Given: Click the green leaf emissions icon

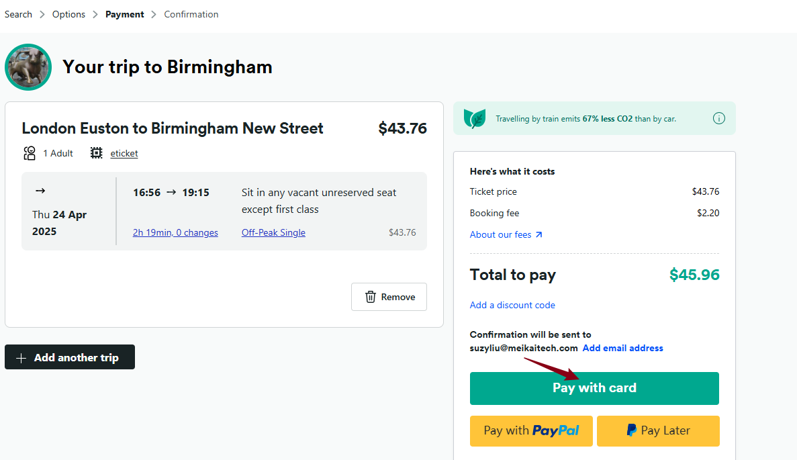Looking at the screenshot, I should pyautogui.click(x=475, y=119).
